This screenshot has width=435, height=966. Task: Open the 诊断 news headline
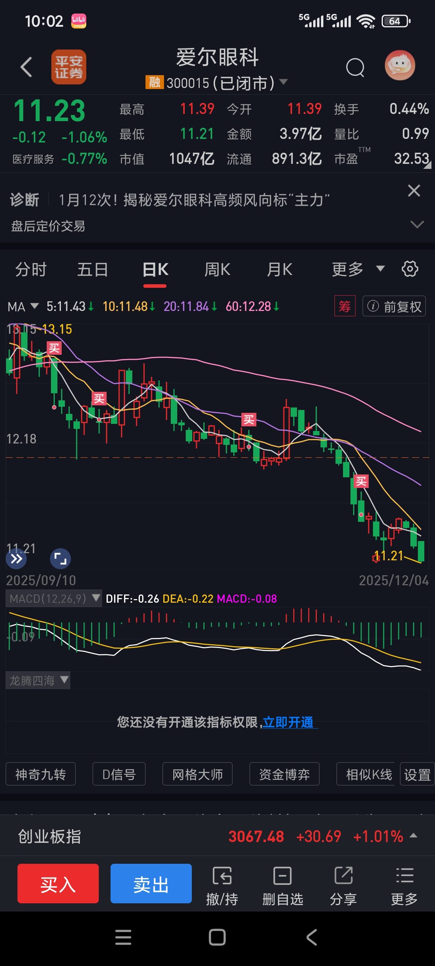(x=194, y=200)
